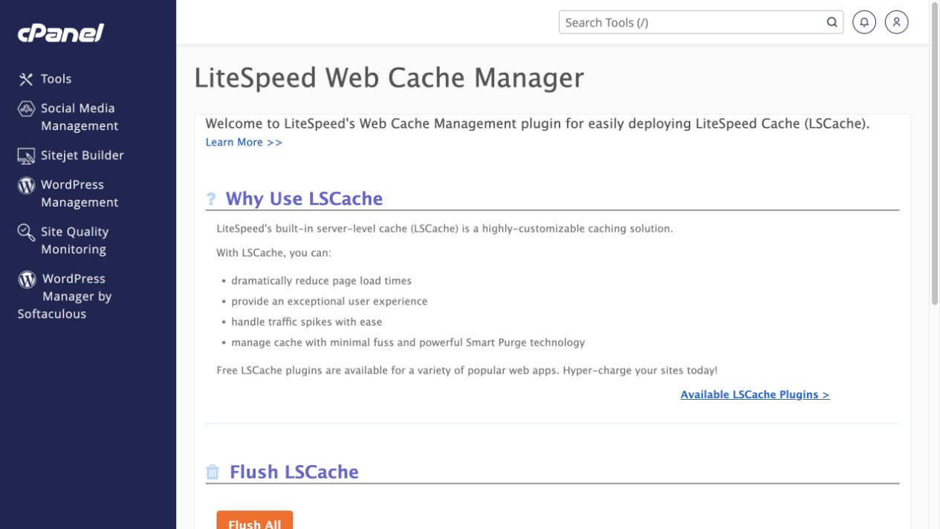Click the search magnifier icon

(832, 22)
